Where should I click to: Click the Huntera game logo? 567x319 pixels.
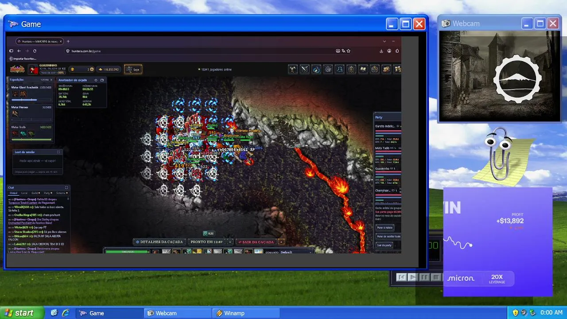click(x=18, y=69)
